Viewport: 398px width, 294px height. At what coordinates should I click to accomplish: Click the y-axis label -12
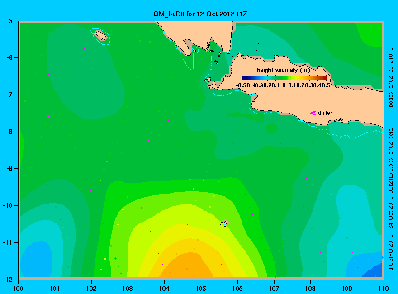coord(8,279)
